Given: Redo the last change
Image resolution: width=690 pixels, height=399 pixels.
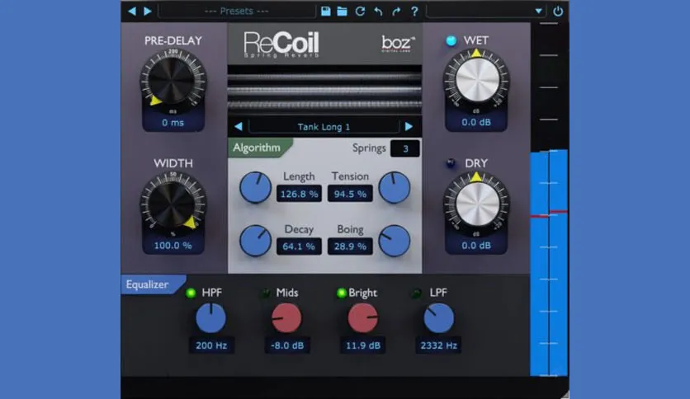Looking at the screenshot, I should coord(396,11).
